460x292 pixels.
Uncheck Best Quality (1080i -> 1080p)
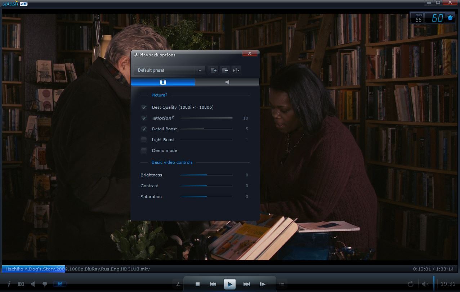click(144, 107)
